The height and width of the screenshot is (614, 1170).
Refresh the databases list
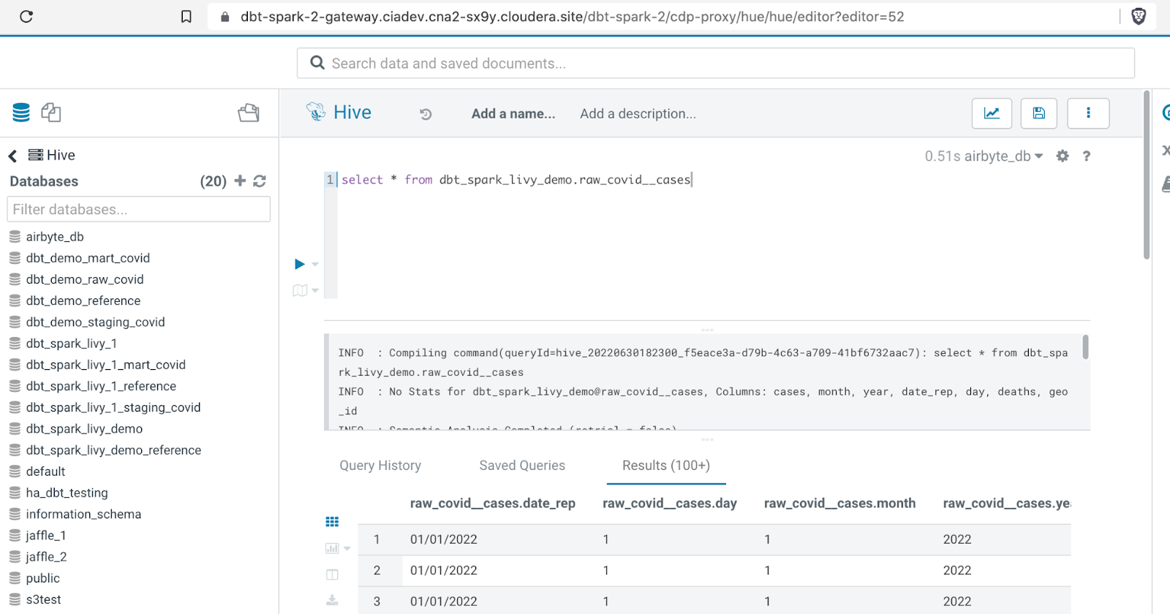click(260, 181)
